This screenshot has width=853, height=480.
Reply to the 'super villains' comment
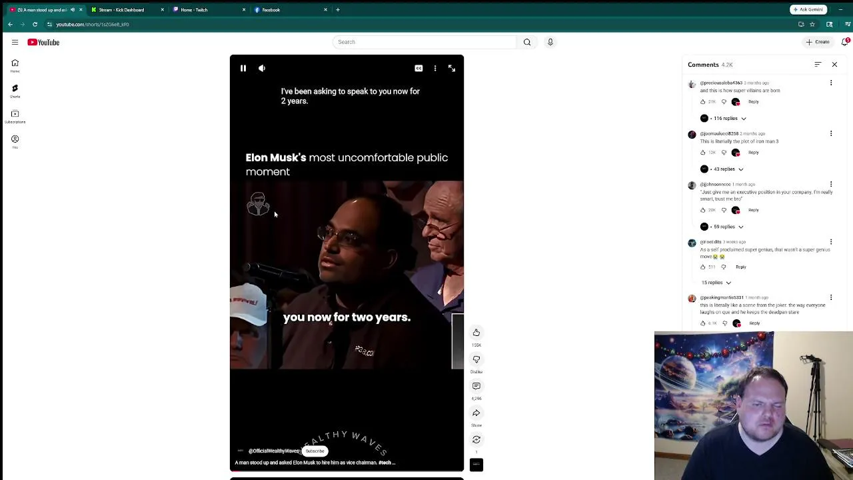click(x=754, y=102)
